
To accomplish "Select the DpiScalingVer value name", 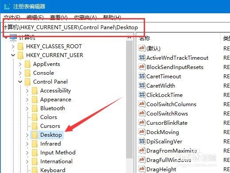I will click(164, 141).
